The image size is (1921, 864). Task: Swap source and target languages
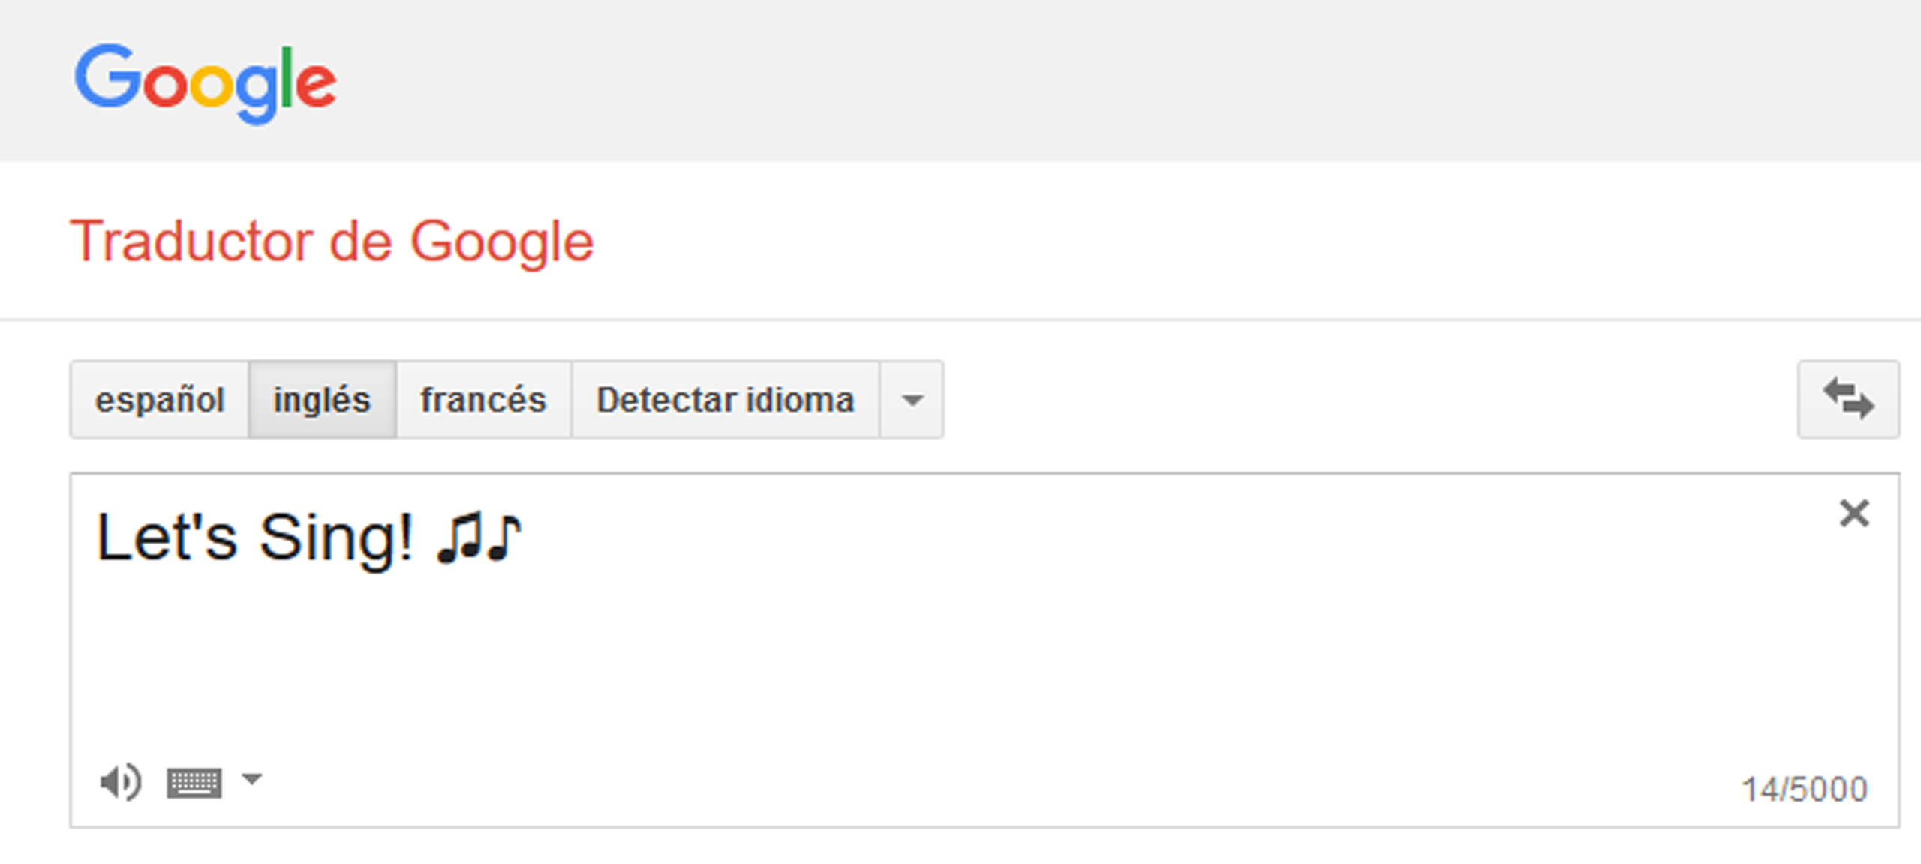tap(1848, 399)
